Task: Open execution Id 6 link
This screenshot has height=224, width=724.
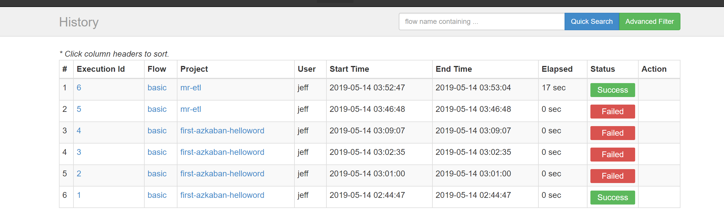Action: click(79, 88)
